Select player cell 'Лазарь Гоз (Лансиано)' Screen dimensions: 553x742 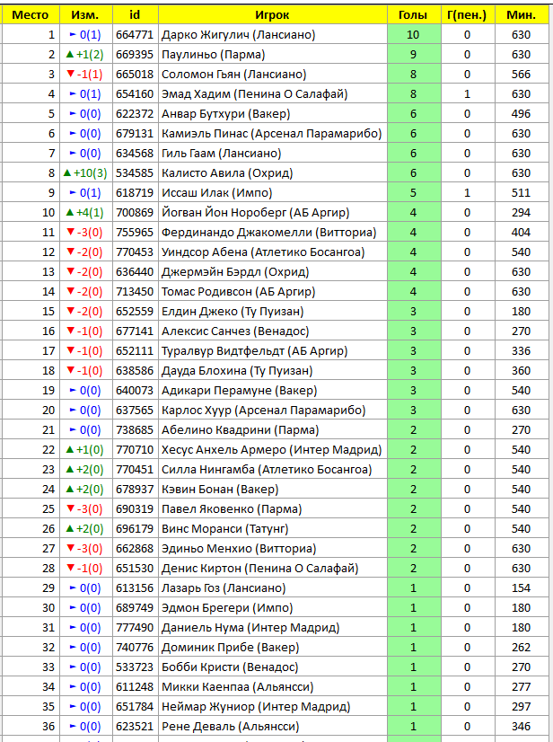[273, 587]
